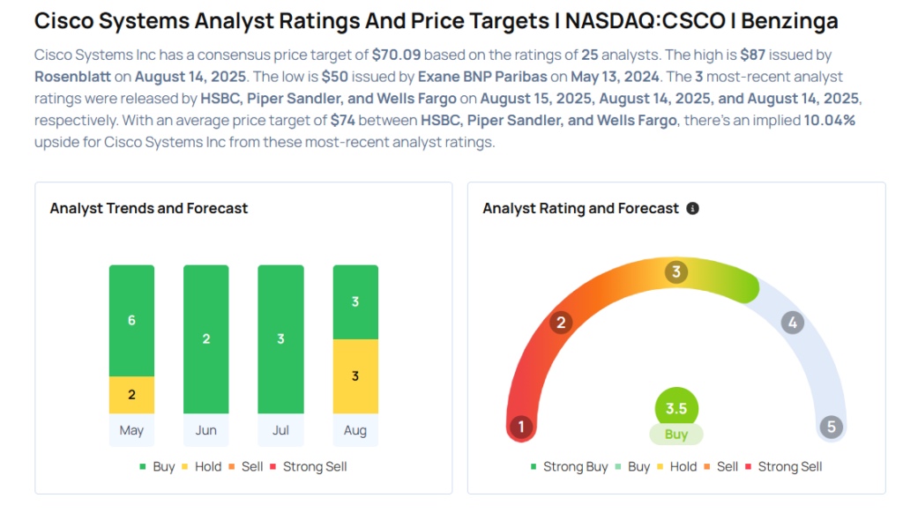Click the page title mentioning Benzinga
The image size is (903, 513).
coord(436,20)
